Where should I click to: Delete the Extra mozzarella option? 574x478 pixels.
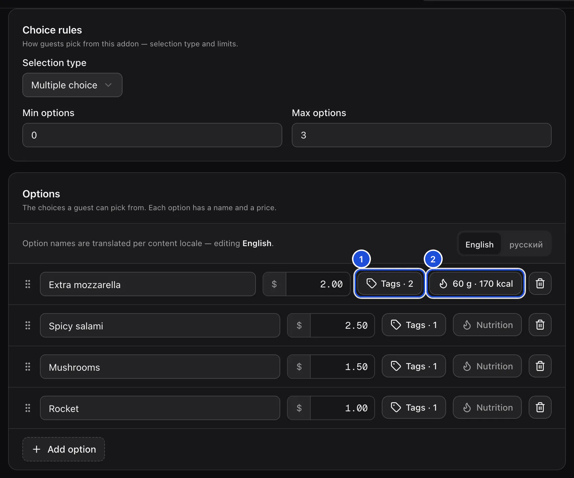coord(540,284)
